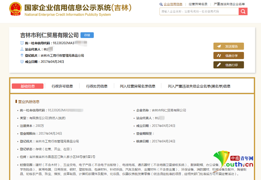Open the 企业信用信息 link
Screen dimensions: 261x180
(173, 4)
